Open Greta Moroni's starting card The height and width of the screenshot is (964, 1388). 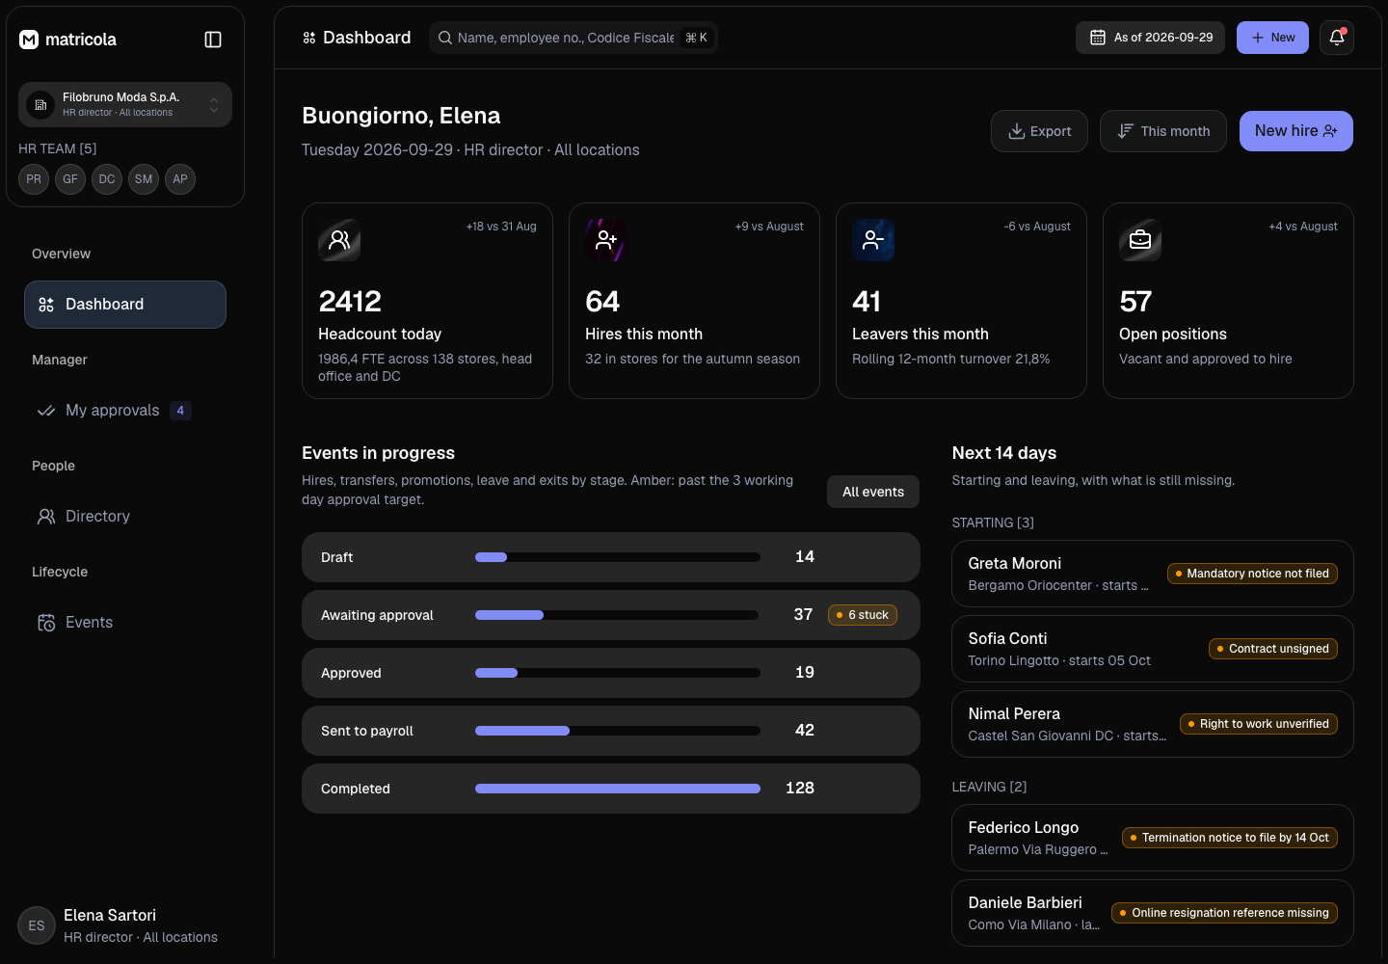tap(1153, 574)
